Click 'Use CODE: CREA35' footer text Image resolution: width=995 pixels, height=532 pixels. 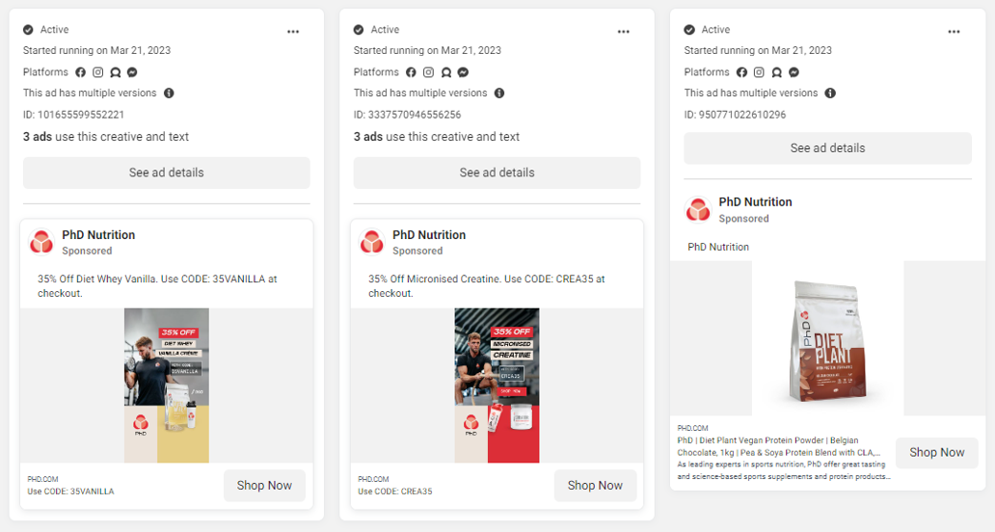click(x=394, y=492)
